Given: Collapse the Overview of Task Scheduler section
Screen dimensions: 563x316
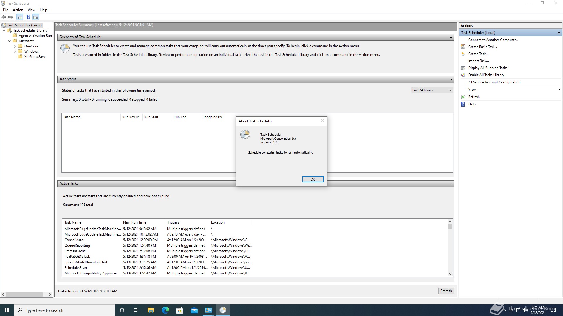Looking at the screenshot, I should coord(451,37).
